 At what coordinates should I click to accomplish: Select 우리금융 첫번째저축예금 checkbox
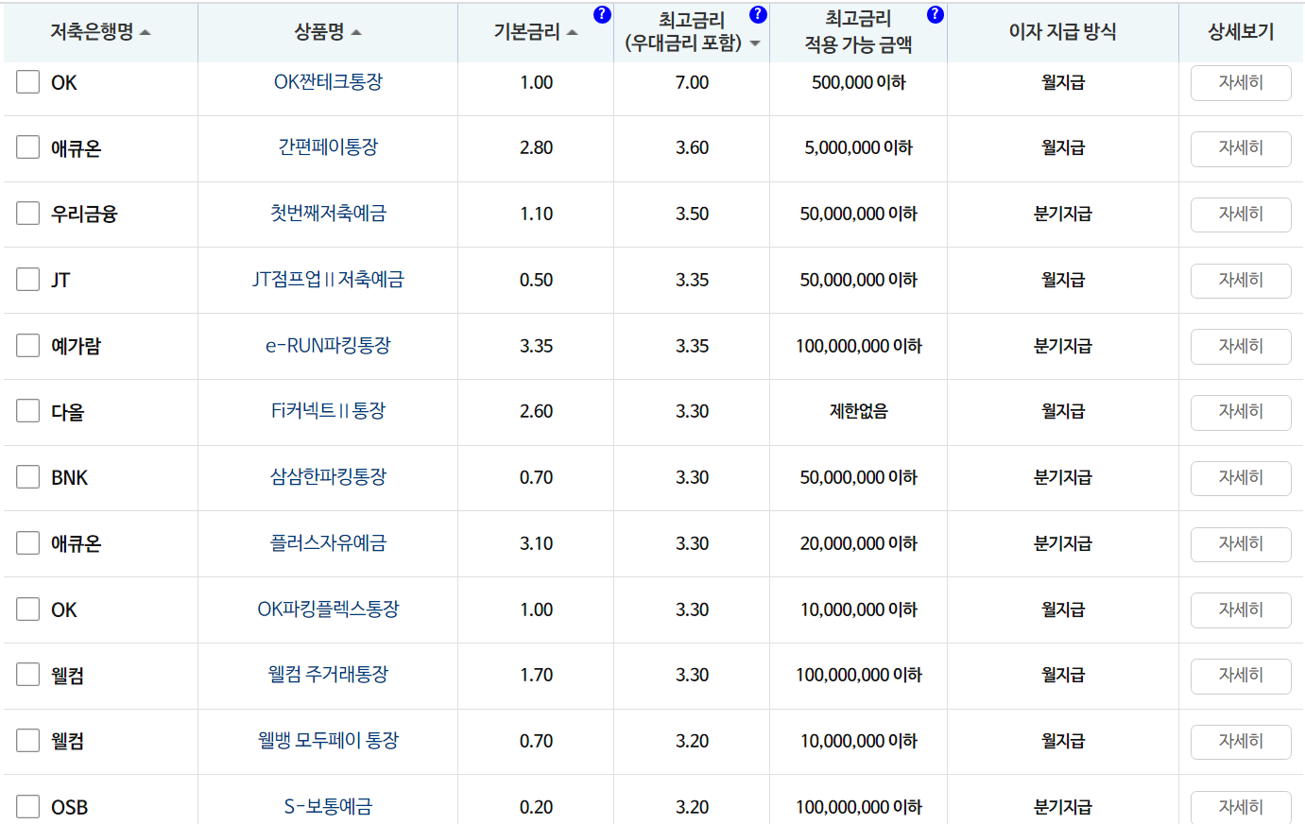pos(27,214)
